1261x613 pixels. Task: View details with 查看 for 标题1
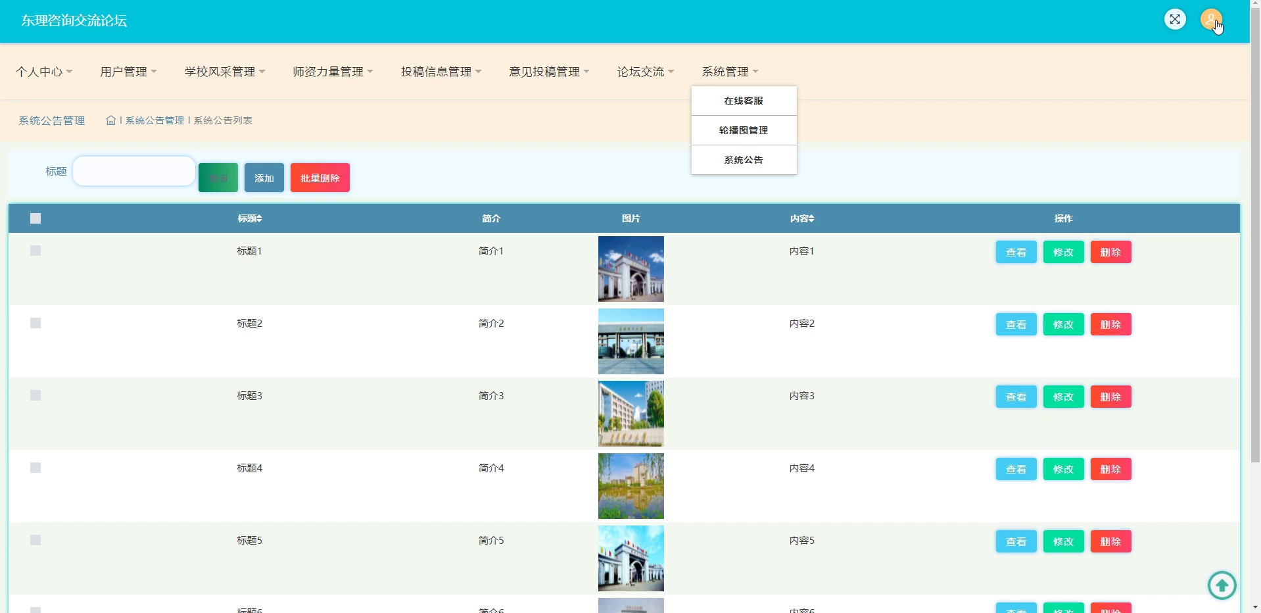1016,252
